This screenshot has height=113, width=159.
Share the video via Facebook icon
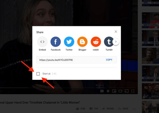click(56, 42)
